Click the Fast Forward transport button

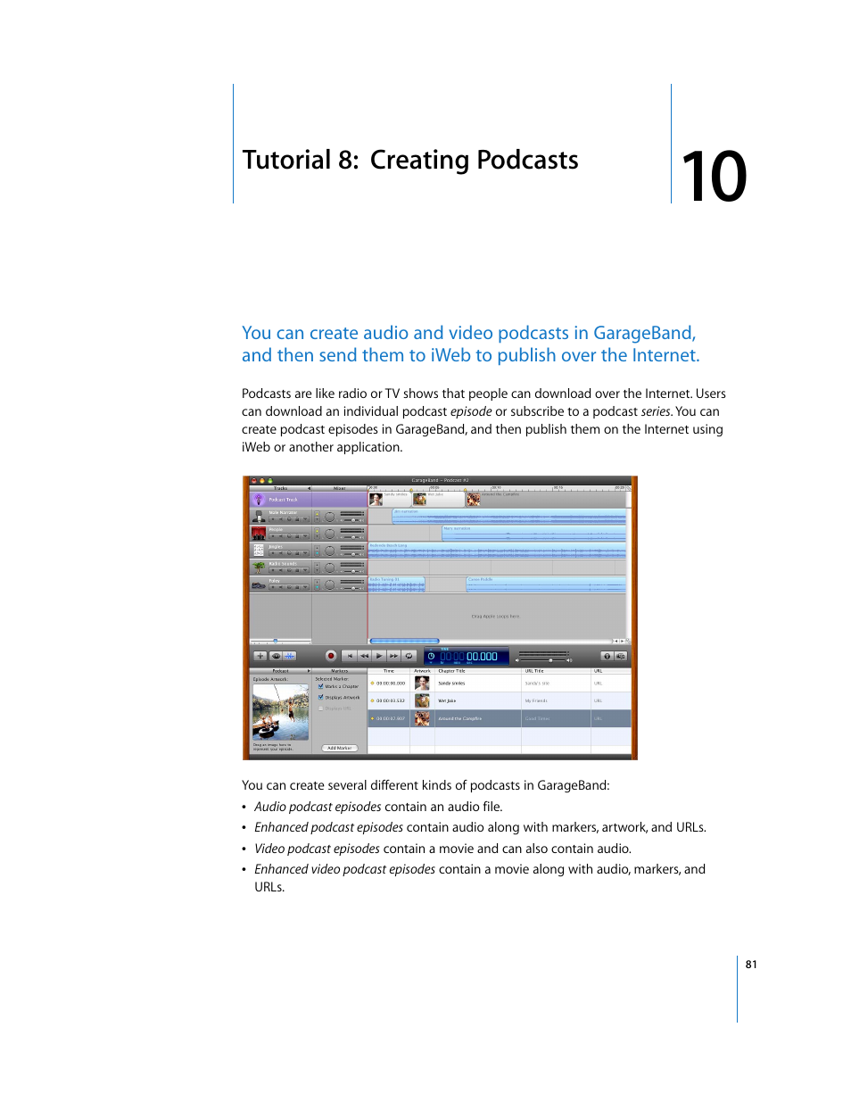(x=393, y=656)
